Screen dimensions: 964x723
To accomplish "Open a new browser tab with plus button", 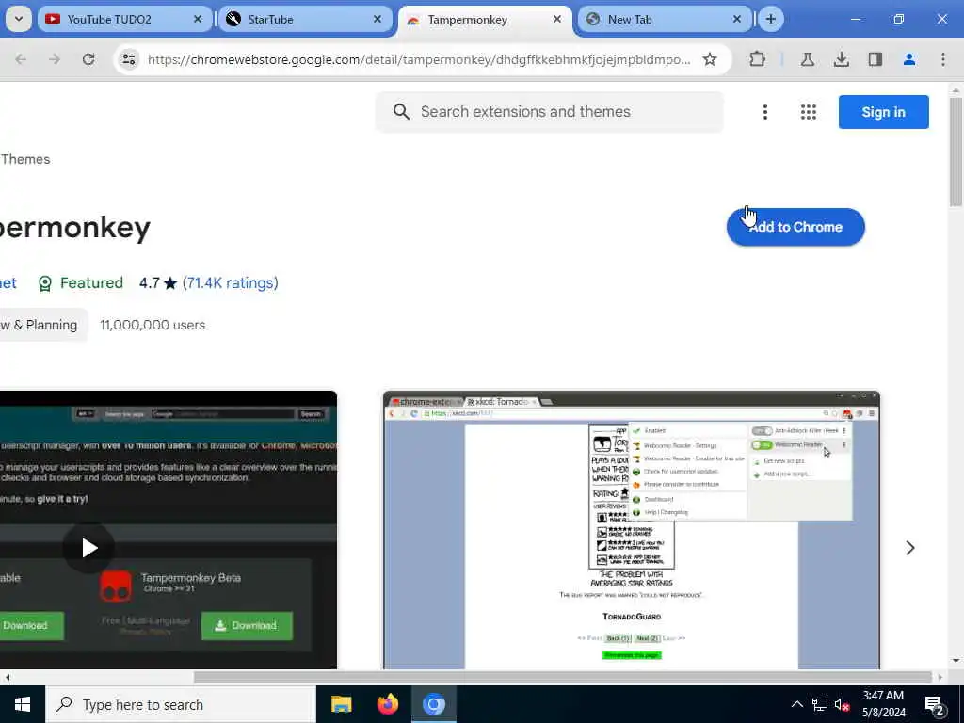I will (770, 19).
